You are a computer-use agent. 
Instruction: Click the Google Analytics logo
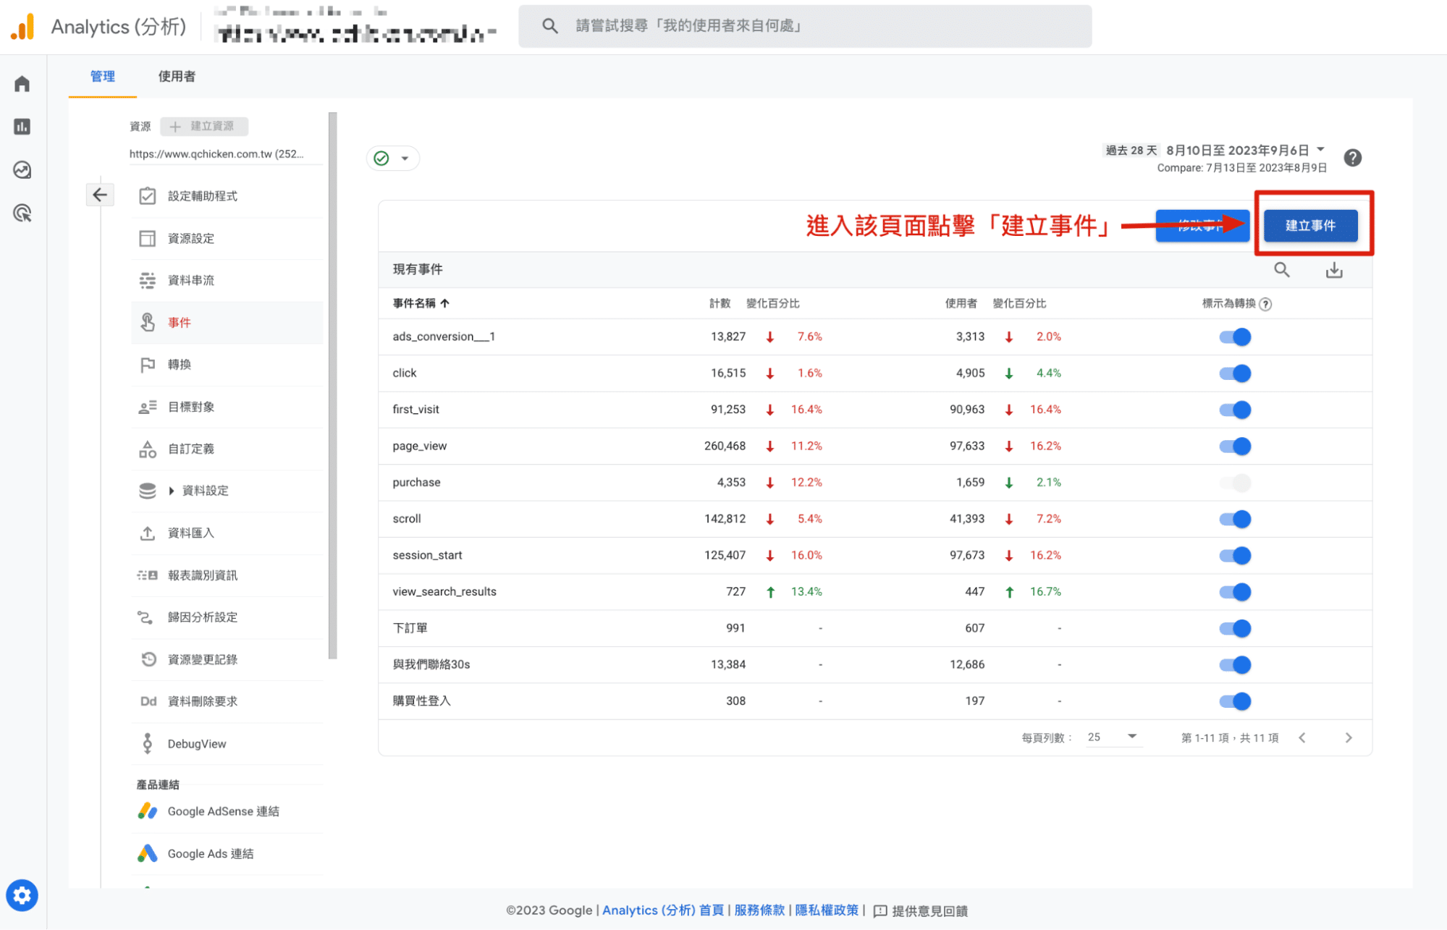click(22, 26)
